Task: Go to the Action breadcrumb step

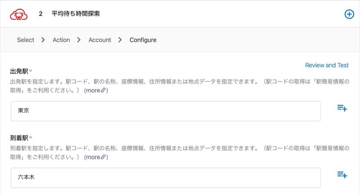Action: [x=61, y=40]
